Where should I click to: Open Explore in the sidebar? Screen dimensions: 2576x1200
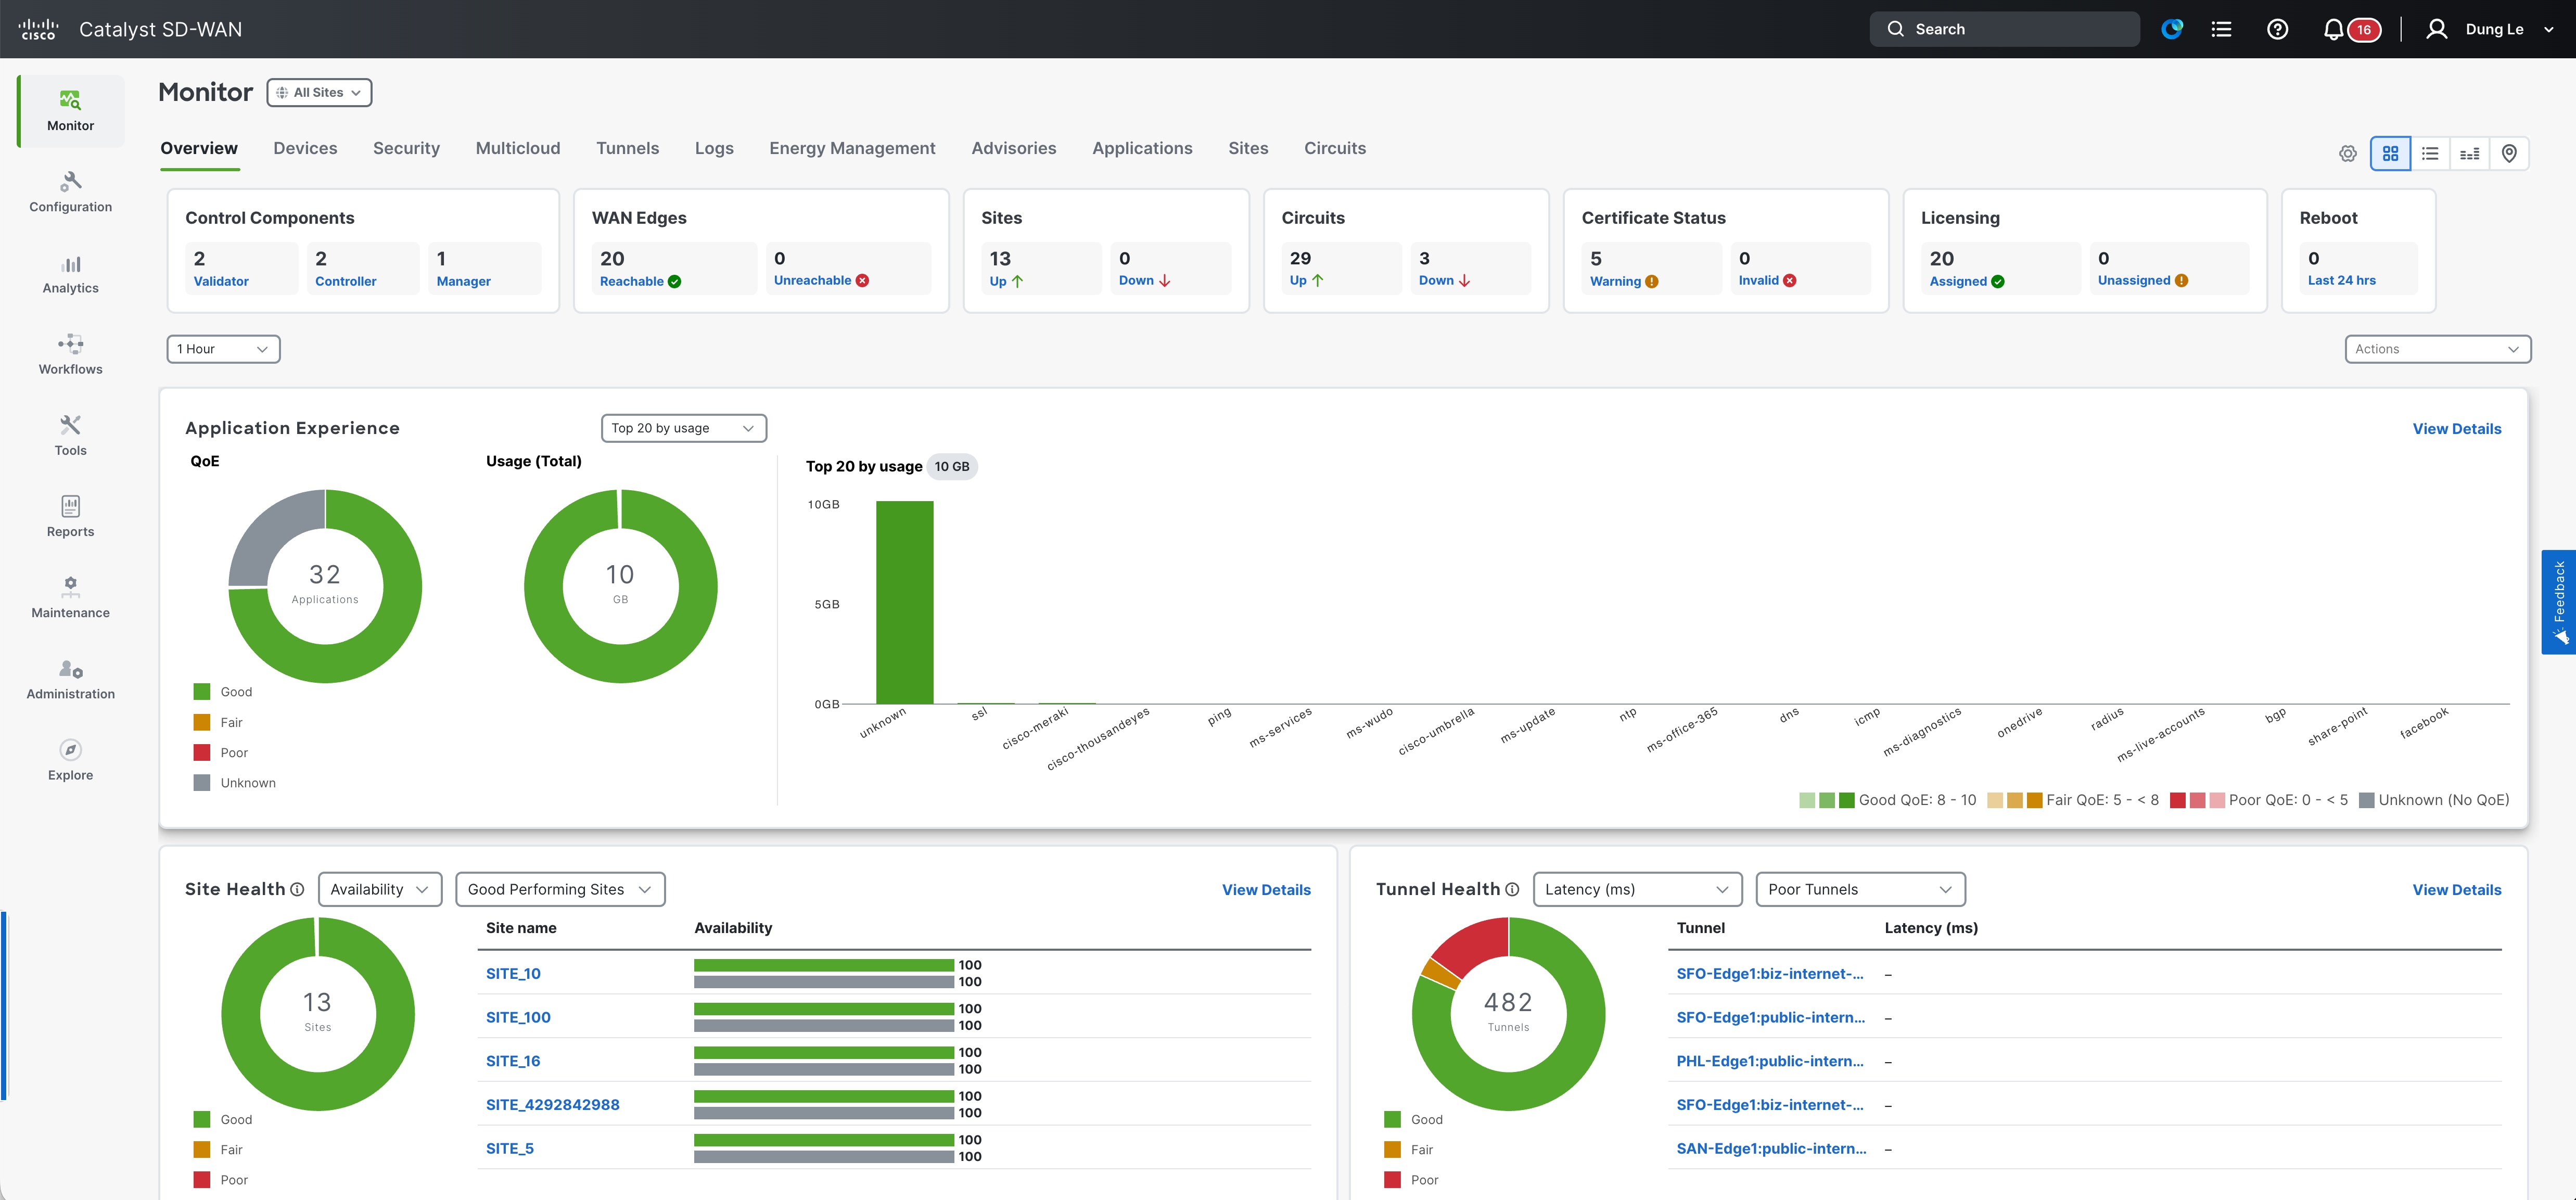click(x=70, y=760)
